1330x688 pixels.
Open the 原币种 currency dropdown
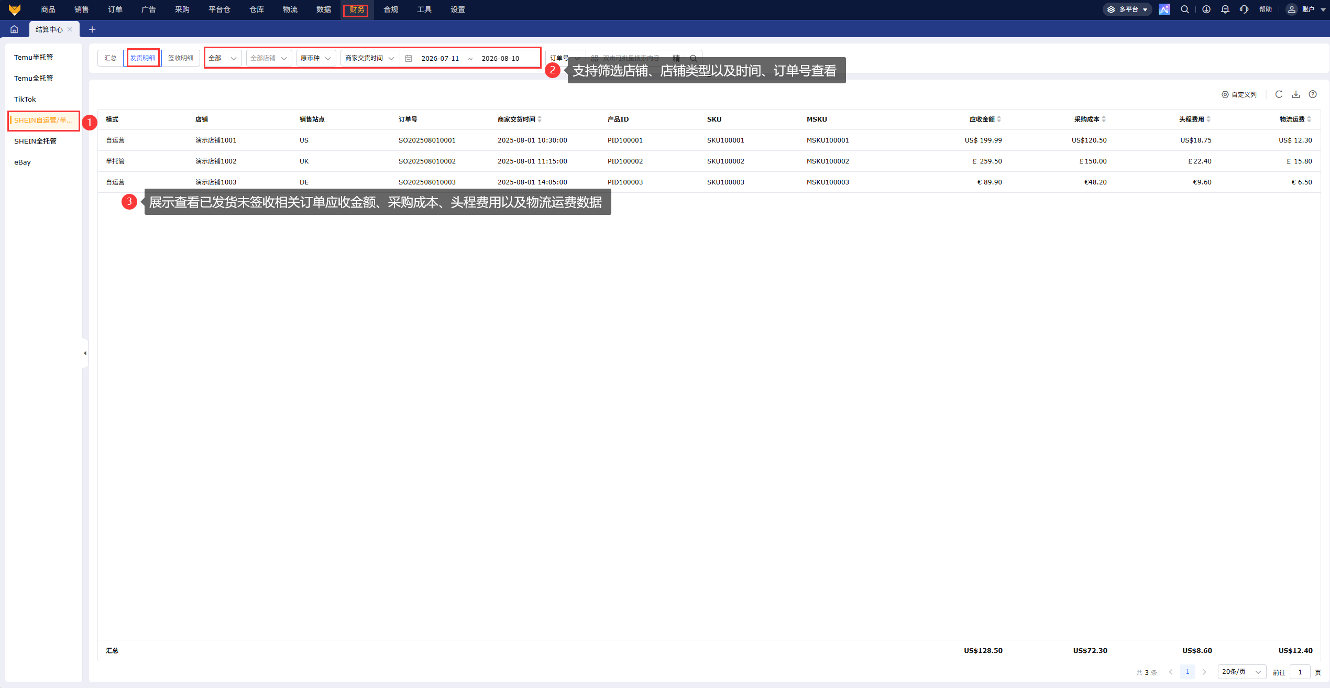[x=316, y=58]
